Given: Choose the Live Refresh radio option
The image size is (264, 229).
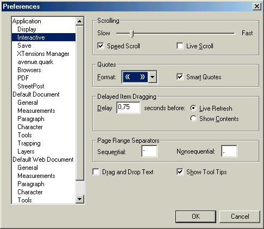Looking at the screenshot, I should pos(193,108).
